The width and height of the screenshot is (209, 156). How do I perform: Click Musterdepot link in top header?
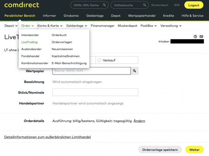[160, 5]
